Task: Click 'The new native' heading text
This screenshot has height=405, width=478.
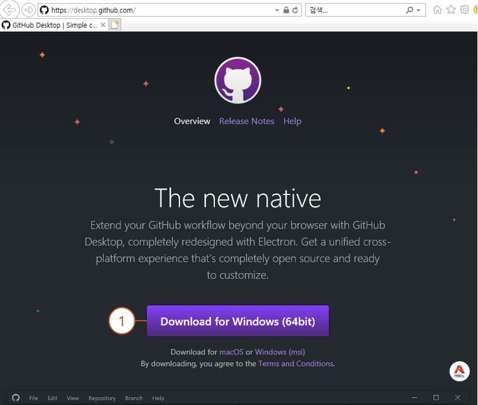Action: [x=238, y=198]
